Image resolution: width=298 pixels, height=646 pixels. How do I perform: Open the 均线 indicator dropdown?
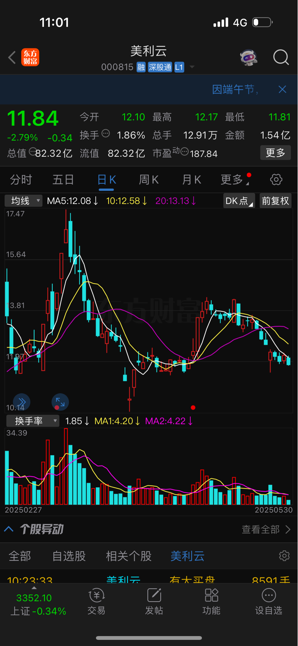(x=24, y=201)
